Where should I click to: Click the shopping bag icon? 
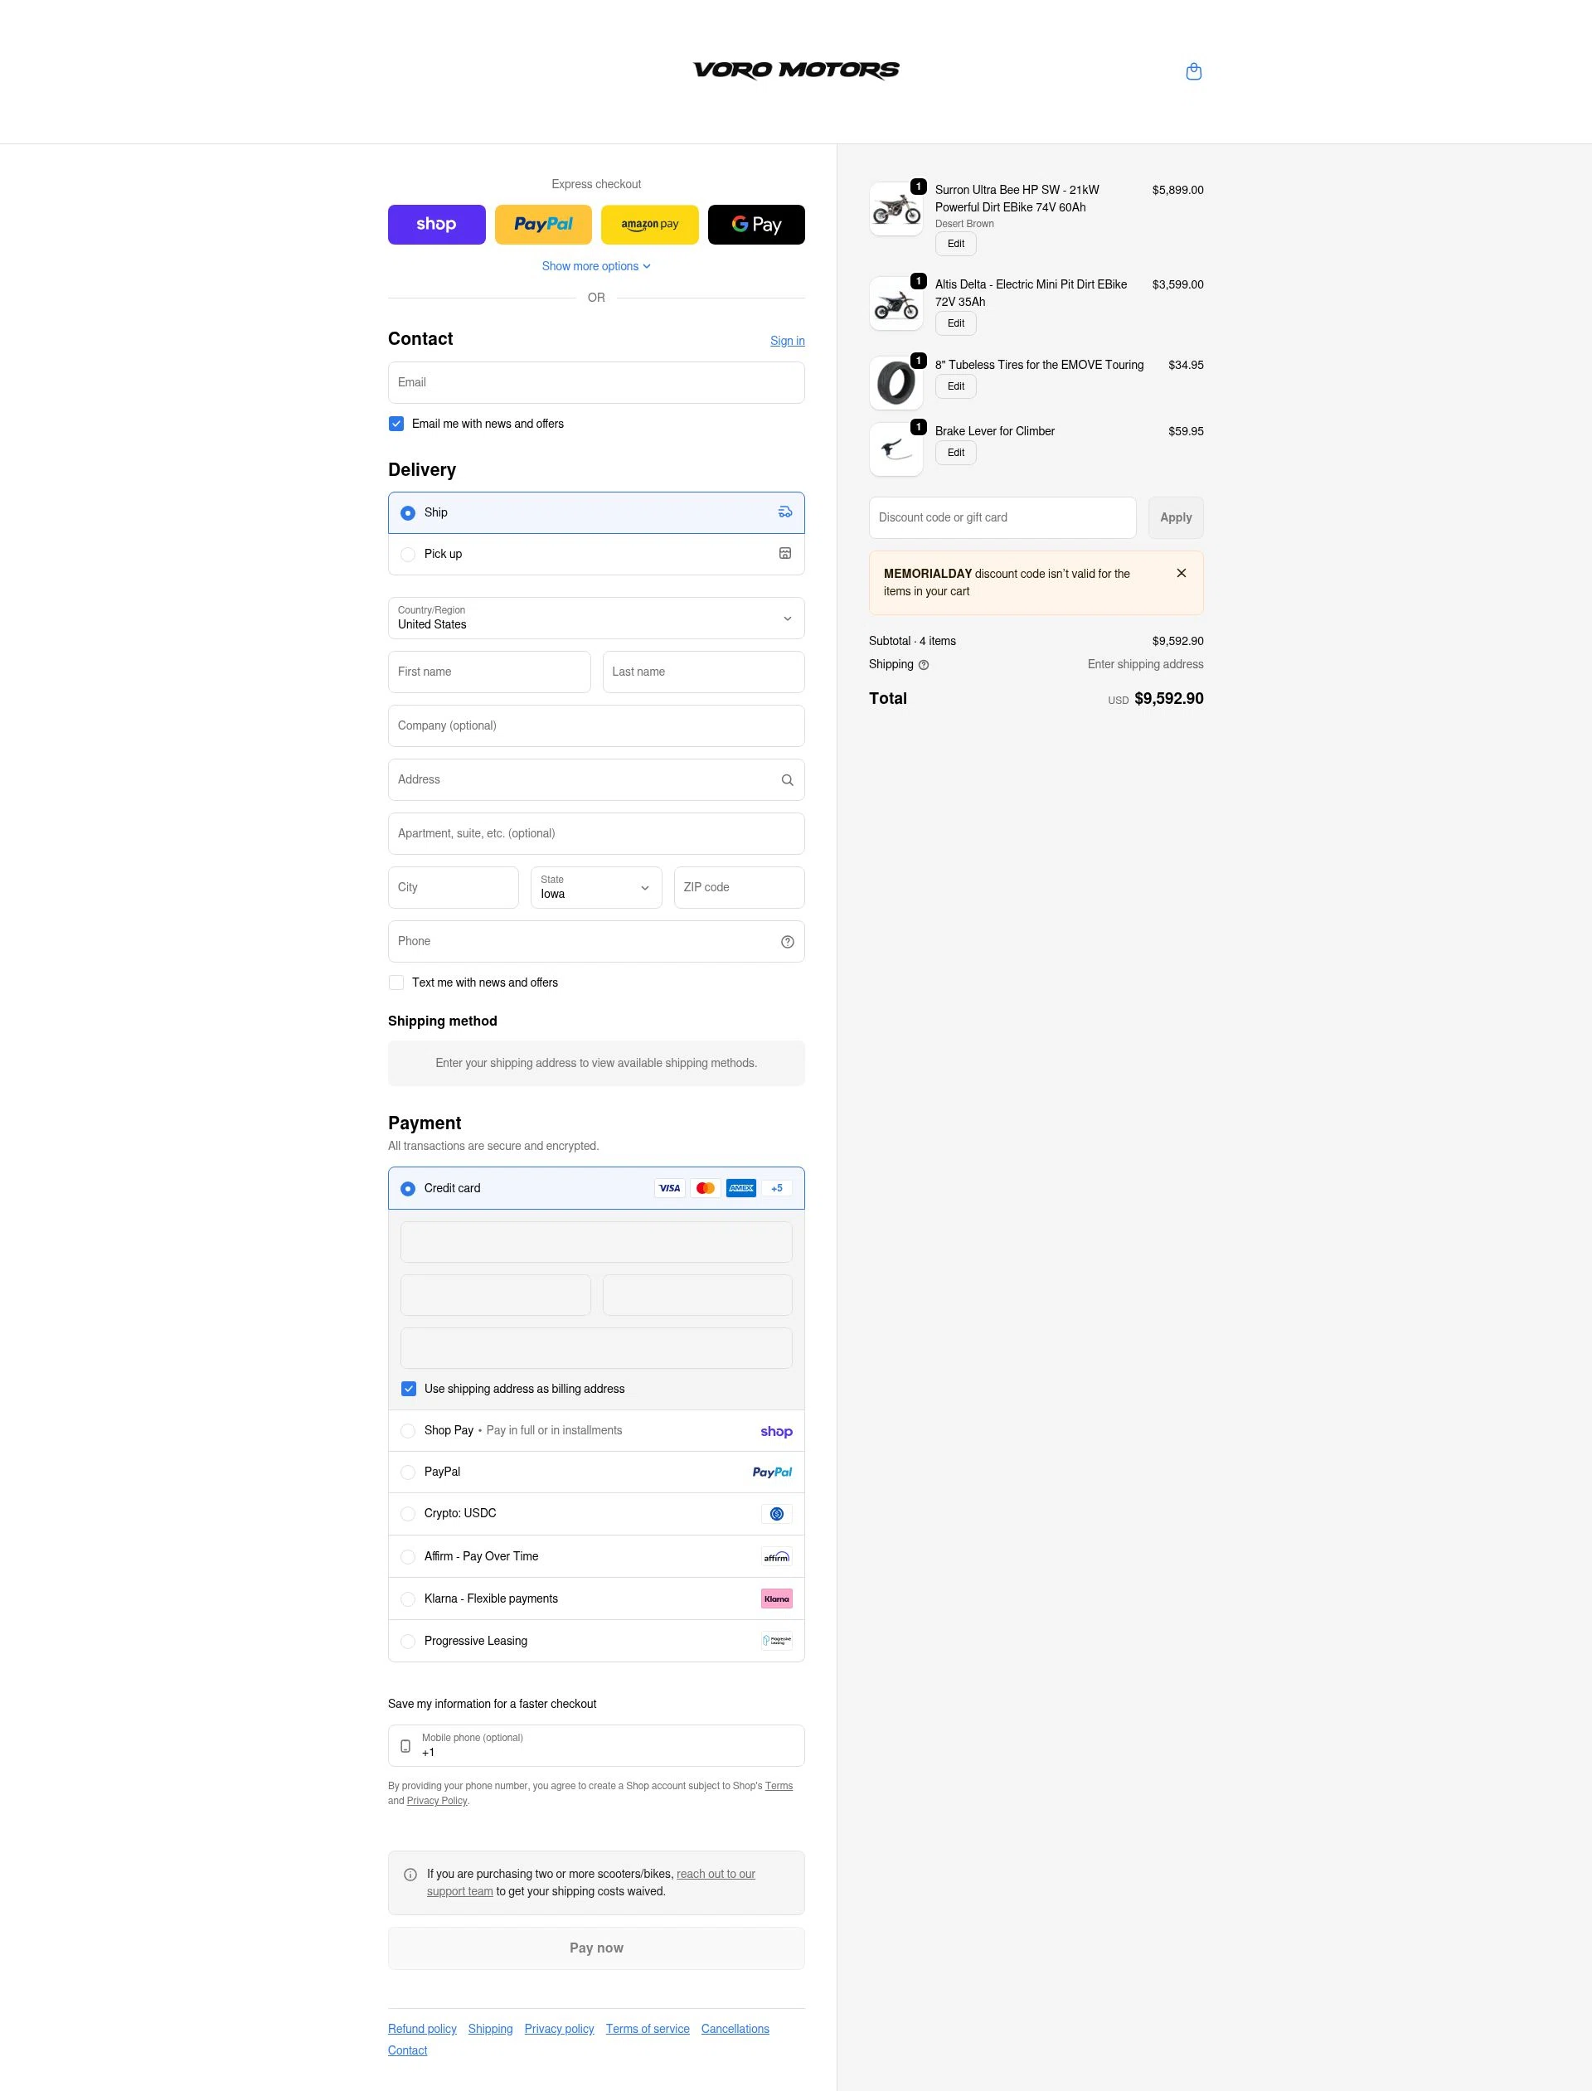coord(1193,71)
